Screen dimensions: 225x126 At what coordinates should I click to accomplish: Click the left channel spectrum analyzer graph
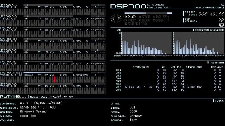click(x=147, y=43)
